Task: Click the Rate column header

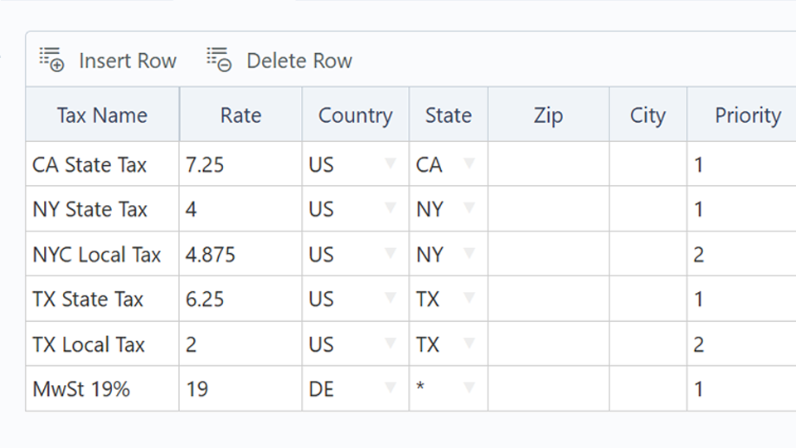Action: tap(240, 115)
